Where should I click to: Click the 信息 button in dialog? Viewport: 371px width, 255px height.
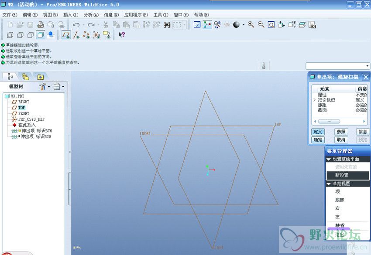tap(362, 132)
